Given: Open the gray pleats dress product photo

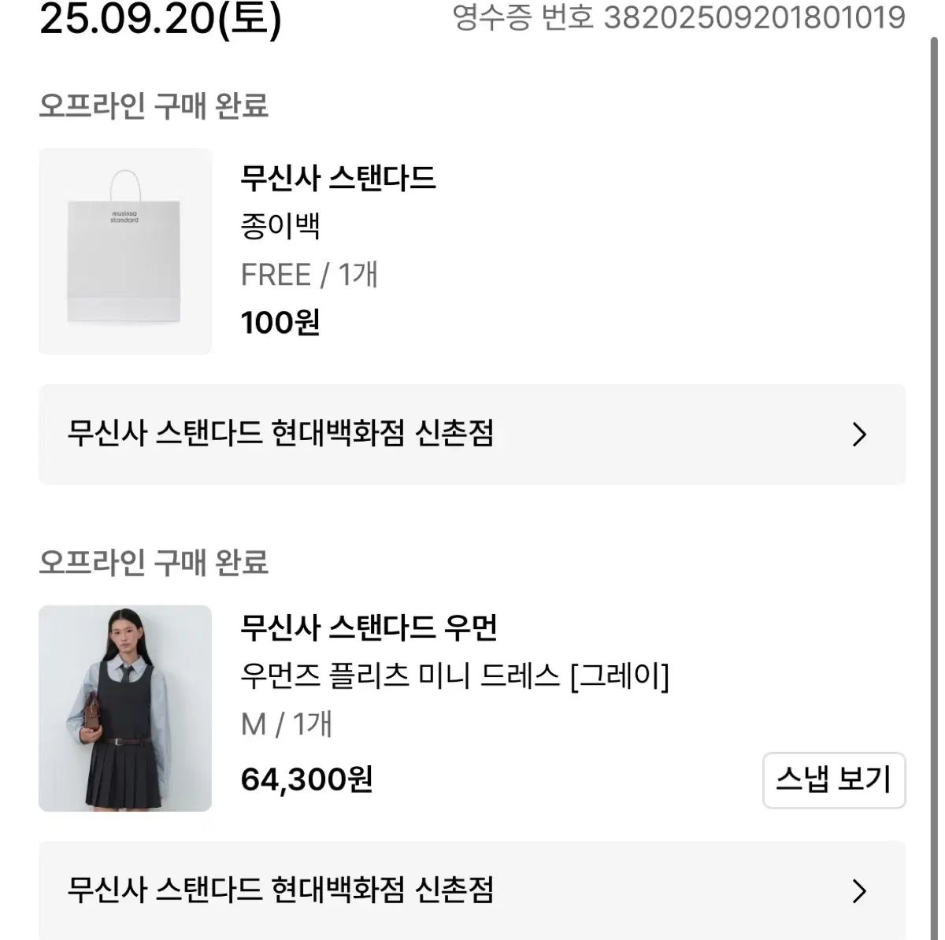Looking at the screenshot, I should click(x=125, y=708).
